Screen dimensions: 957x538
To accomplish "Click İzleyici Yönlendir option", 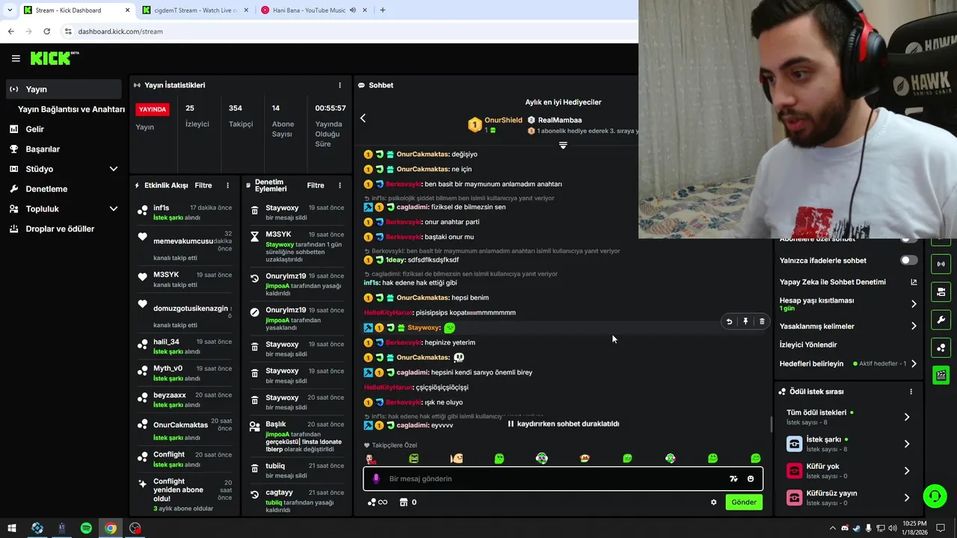I will (808, 344).
